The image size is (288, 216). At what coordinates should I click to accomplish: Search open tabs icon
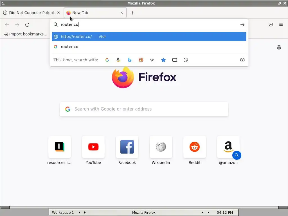174,60
